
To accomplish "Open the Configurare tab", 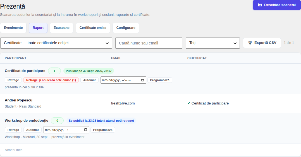I will click(126, 28).
